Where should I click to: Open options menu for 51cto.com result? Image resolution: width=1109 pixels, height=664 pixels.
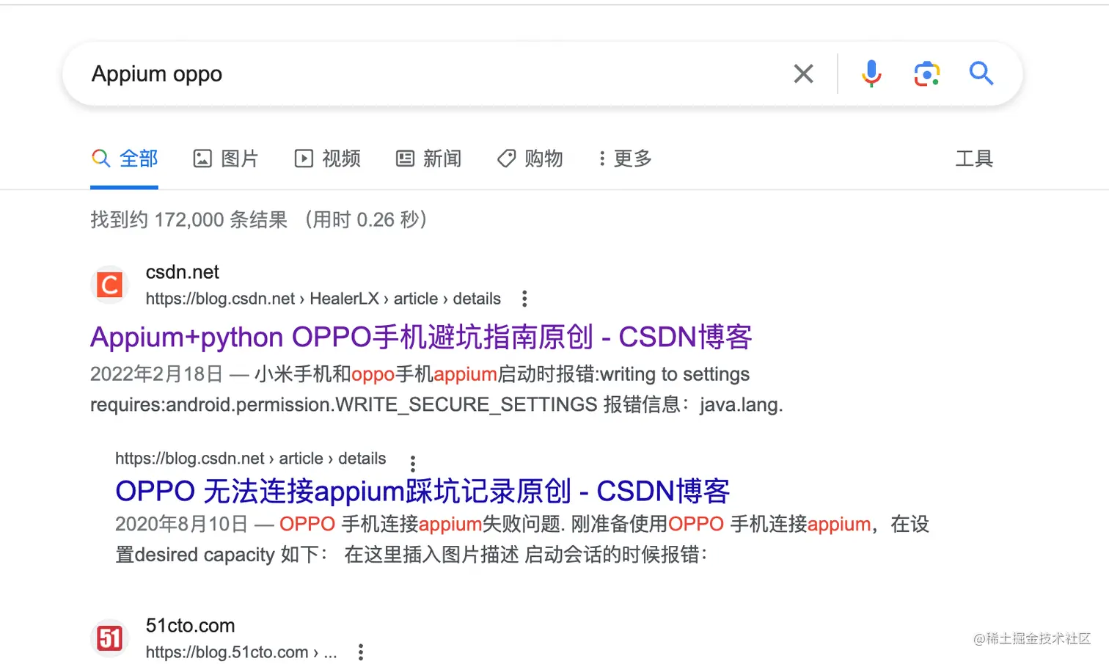coord(361,652)
